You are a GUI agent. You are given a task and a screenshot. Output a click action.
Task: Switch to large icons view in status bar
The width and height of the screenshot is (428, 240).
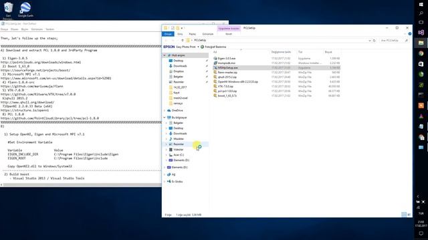point(409,215)
